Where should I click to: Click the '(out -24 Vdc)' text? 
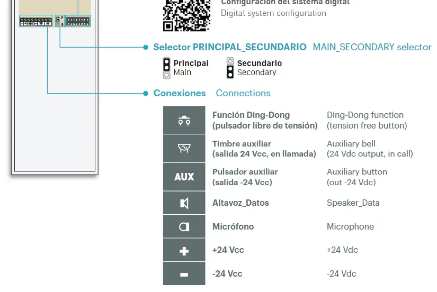point(351,182)
